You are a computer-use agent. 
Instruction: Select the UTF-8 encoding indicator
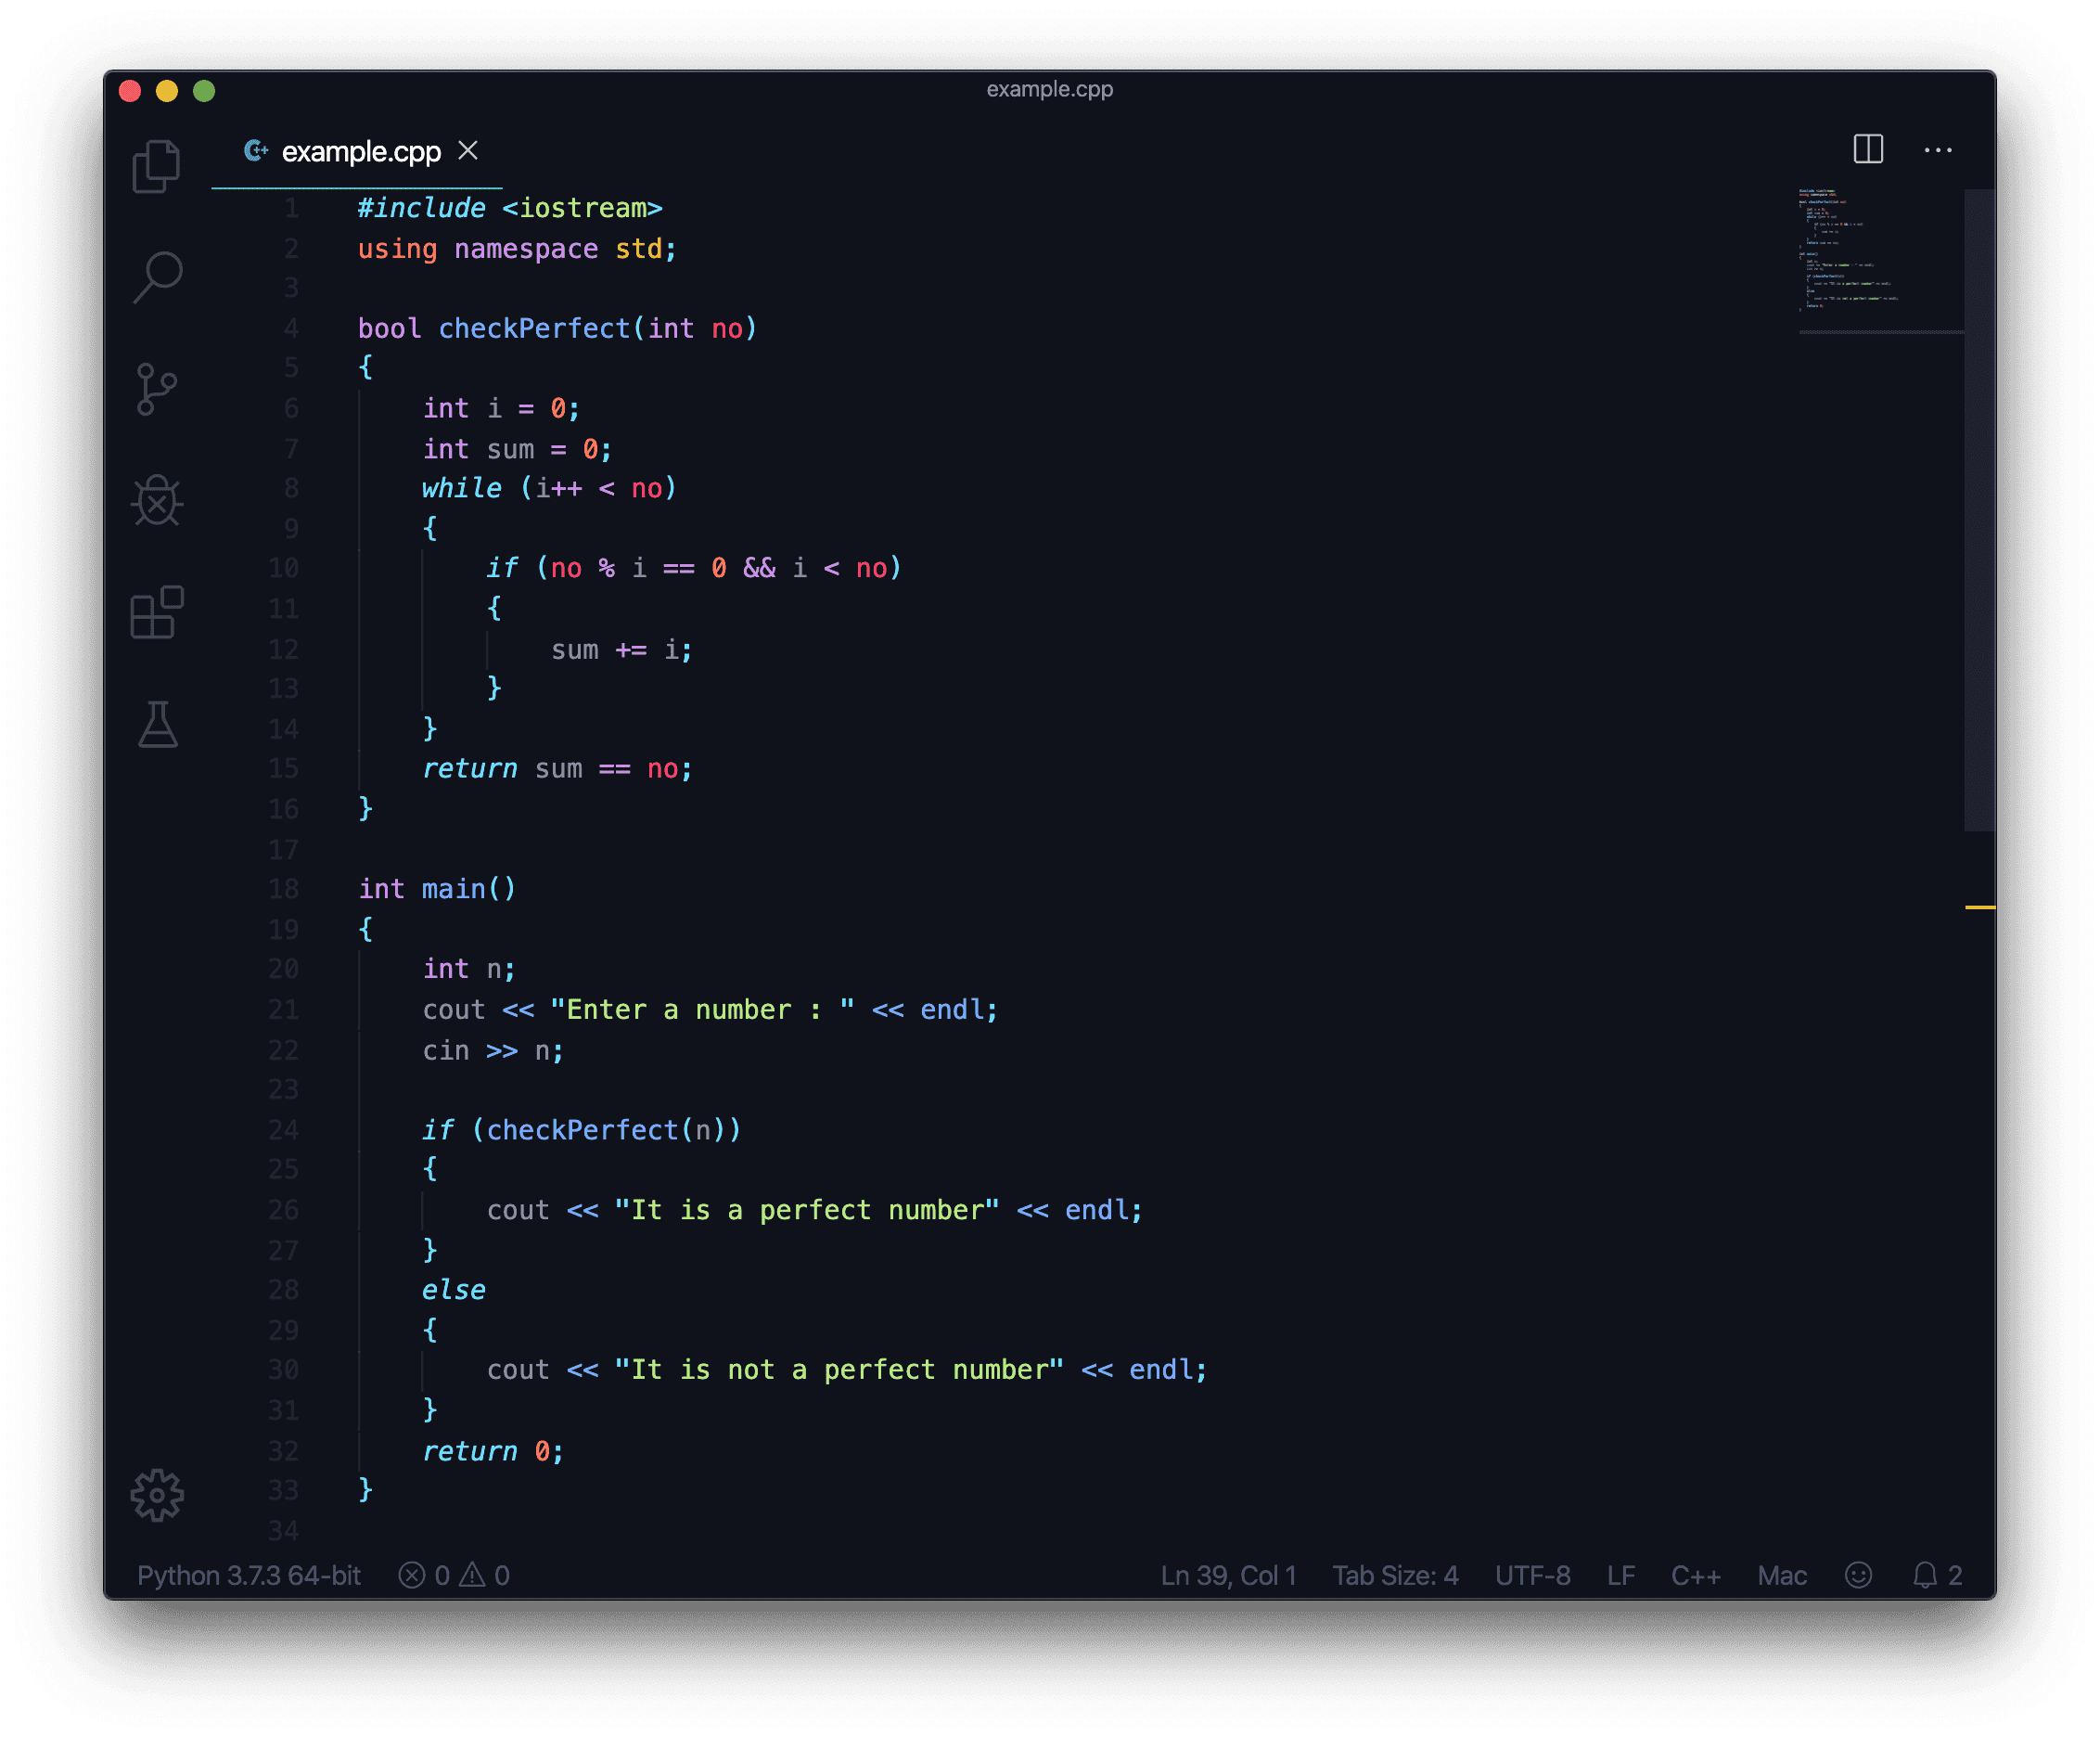pos(1532,1576)
